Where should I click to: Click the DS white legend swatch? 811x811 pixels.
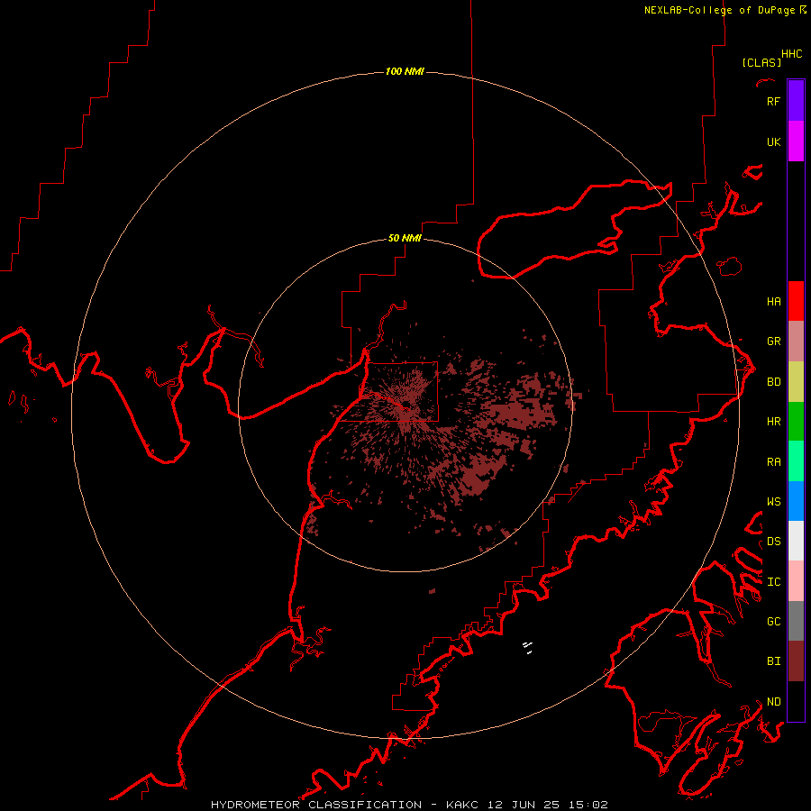pos(796,541)
